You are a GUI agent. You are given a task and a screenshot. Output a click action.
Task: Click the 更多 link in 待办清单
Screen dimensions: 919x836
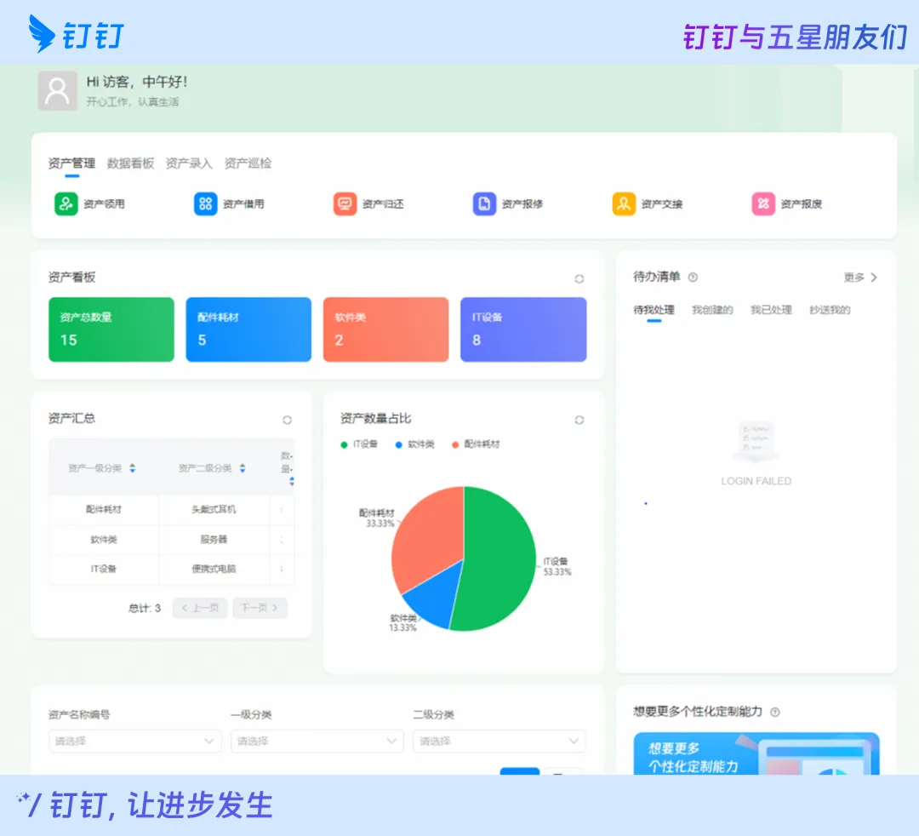(x=860, y=278)
